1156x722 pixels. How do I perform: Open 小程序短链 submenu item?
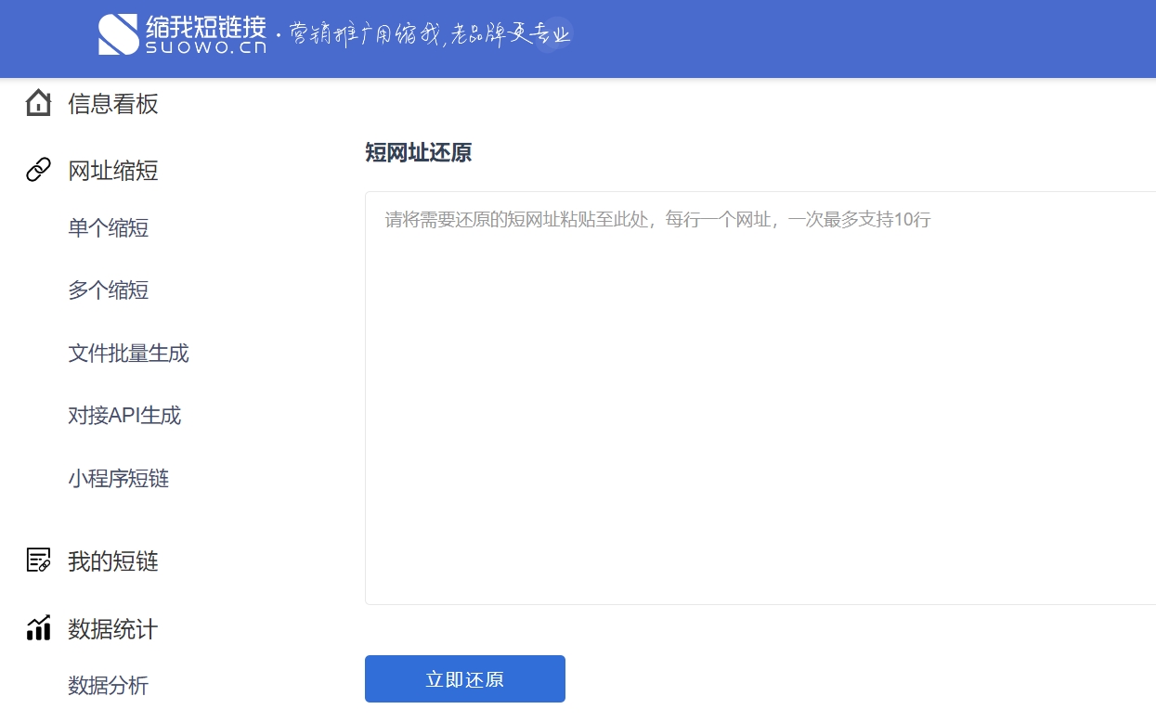[x=118, y=479]
